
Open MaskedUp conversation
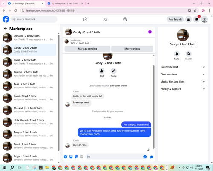point(29,110)
